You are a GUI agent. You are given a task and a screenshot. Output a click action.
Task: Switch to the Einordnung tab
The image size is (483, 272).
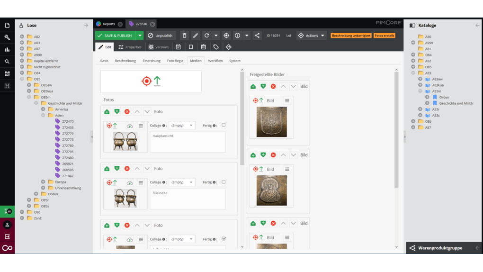click(151, 61)
